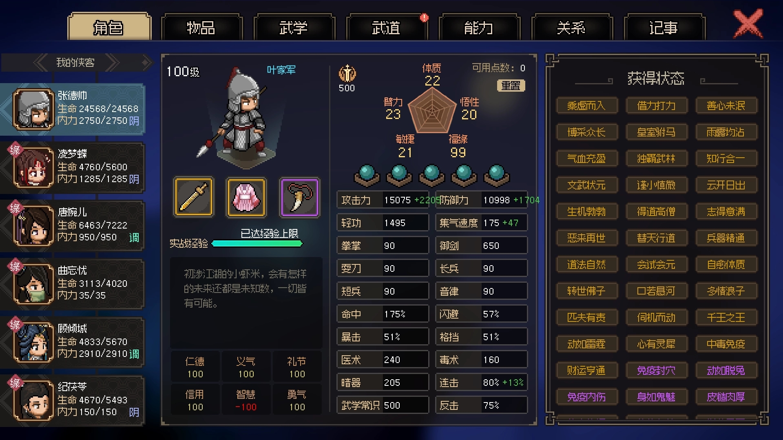Select the fang pendant accessory slot
Image resolution: width=783 pixels, height=440 pixels.
(x=299, y=197)
